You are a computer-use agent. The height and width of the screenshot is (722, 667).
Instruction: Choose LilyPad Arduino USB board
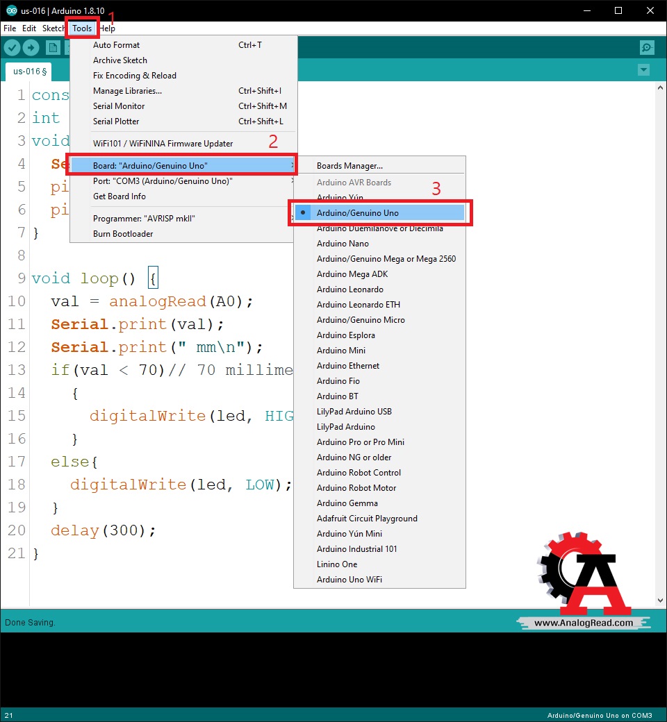379,411
